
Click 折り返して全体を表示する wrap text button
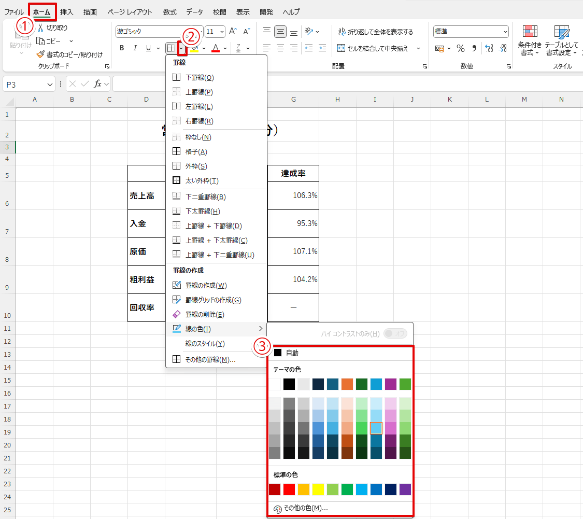point(376,32)
